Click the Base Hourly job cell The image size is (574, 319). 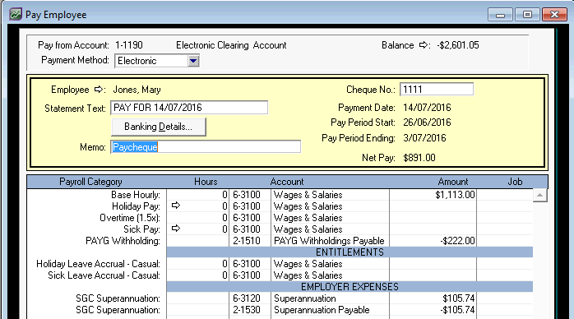tap(504, 195)
